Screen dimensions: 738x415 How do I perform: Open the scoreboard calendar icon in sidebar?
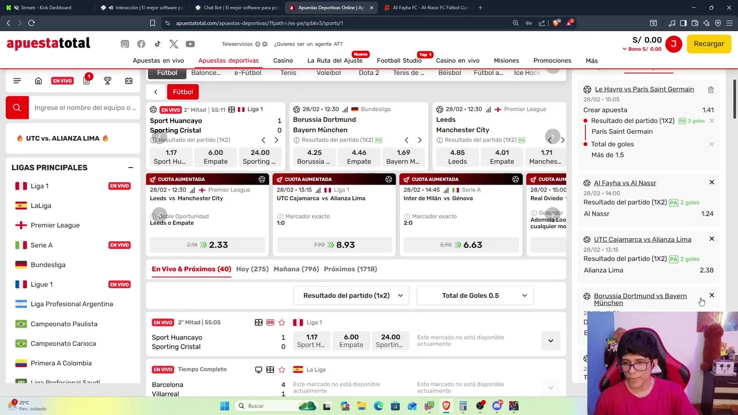tap(129, 81)
